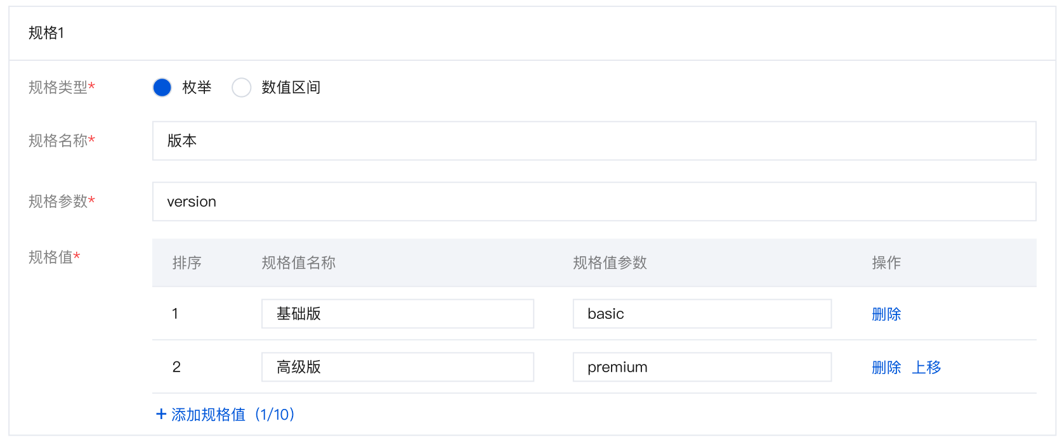The width and height of the screenshot is (1062, 440).
Task: Click the 规格参数 field containing version
Action: coord(594,202)
